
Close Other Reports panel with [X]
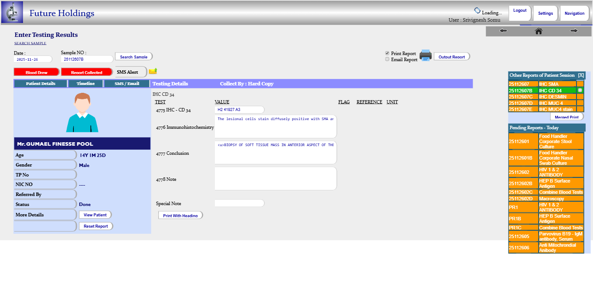point(581,75)
